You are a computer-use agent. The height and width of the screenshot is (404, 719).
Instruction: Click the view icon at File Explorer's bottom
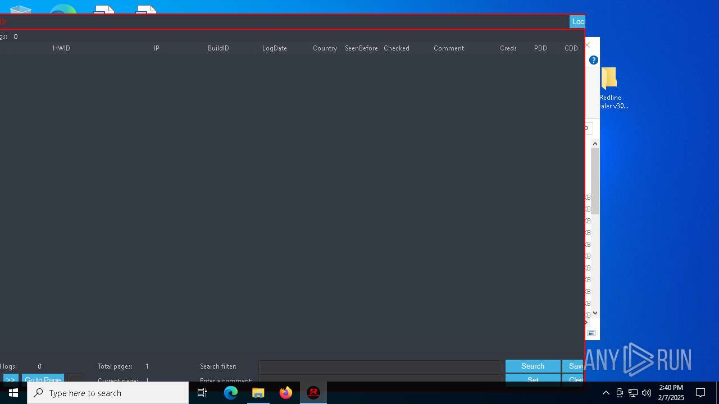(591, 333)
